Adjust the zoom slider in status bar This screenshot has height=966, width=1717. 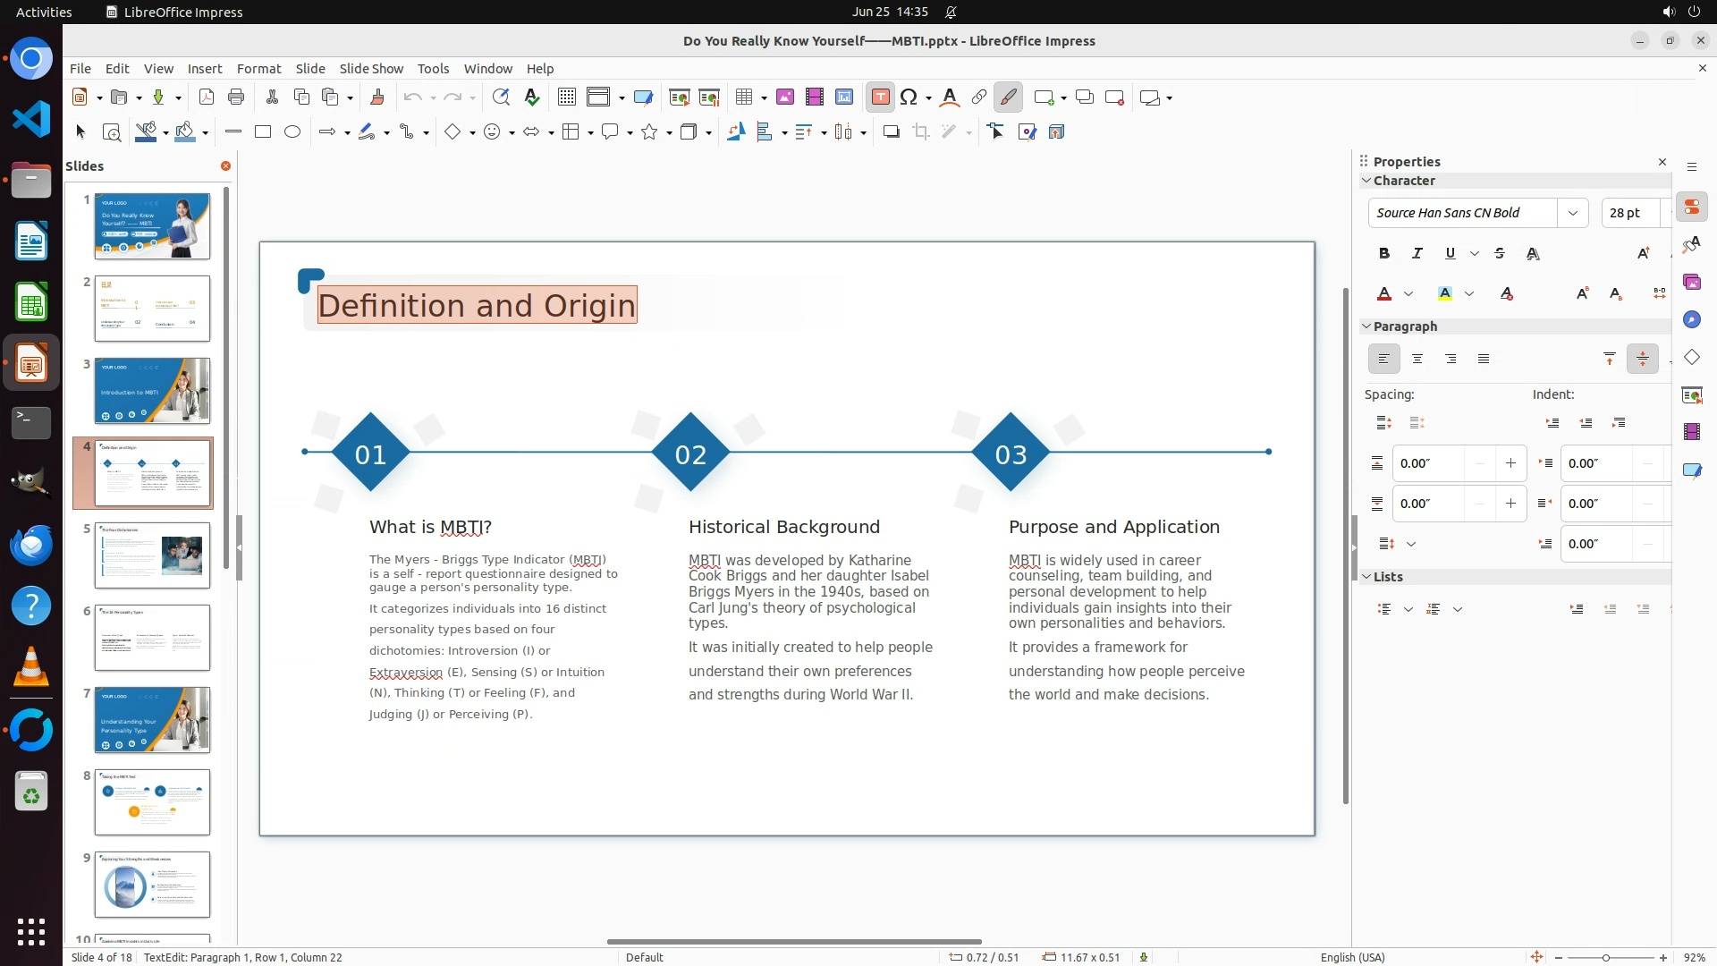(1605, 957)
